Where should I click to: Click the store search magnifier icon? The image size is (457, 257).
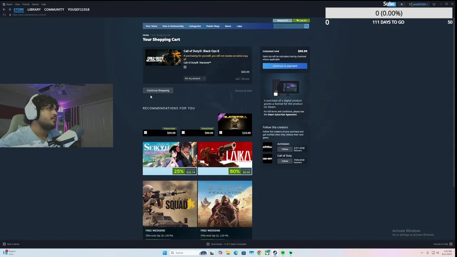coord(306,26)
